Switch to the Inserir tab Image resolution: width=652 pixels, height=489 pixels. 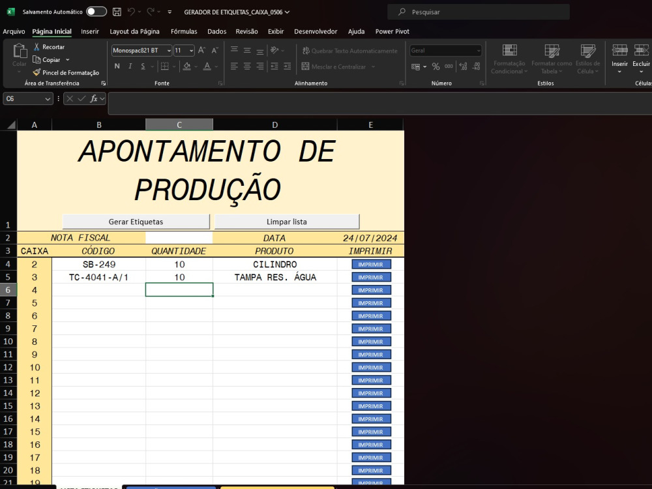(x=90, y=31)
